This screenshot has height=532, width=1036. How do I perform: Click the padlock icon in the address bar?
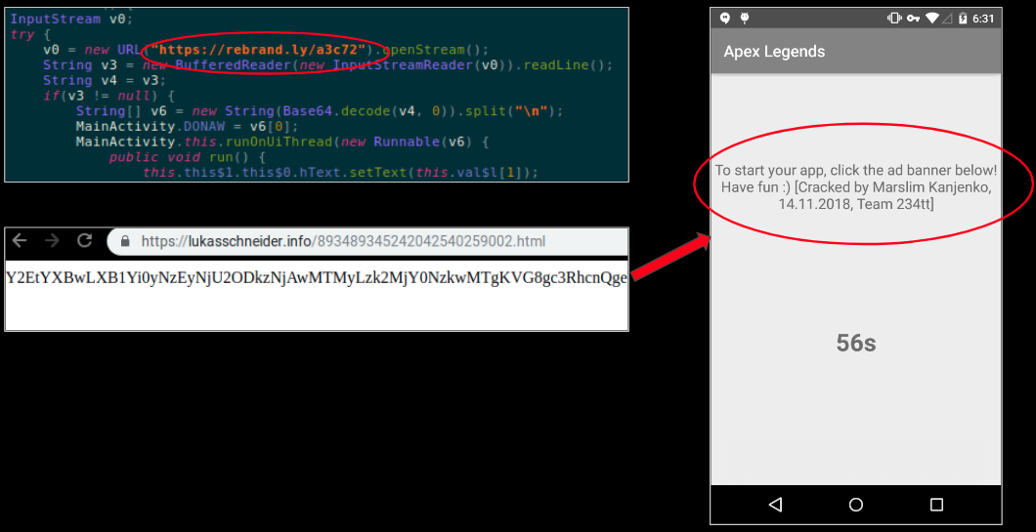click(125, 241)
